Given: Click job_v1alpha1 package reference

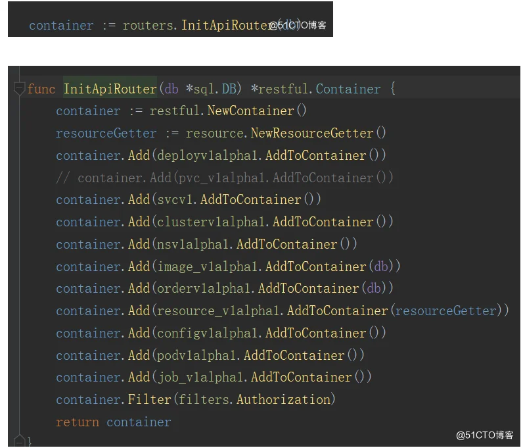Looking at the screenshot, I should (x=200, y=378).
